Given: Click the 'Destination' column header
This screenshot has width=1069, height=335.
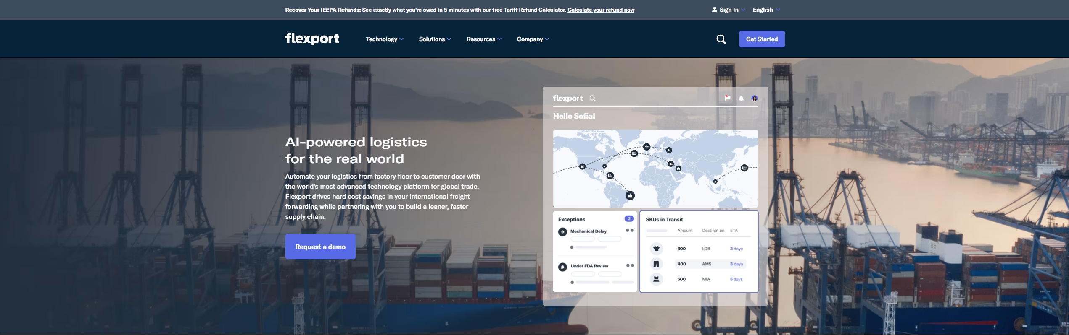Looking at the screenshot, I should [713, 231].
